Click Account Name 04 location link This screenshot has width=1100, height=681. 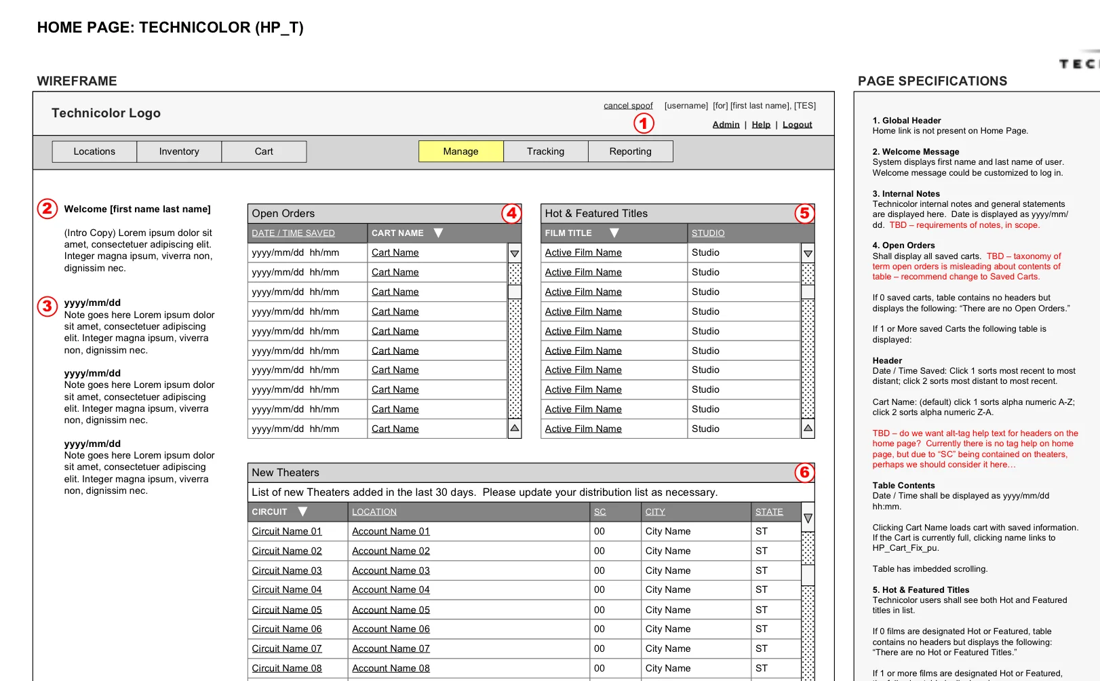(x=391, y=589)
